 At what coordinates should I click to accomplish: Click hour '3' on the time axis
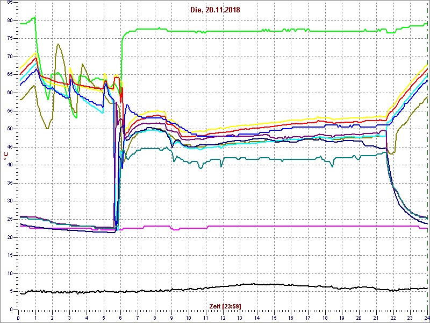(69, 317)
